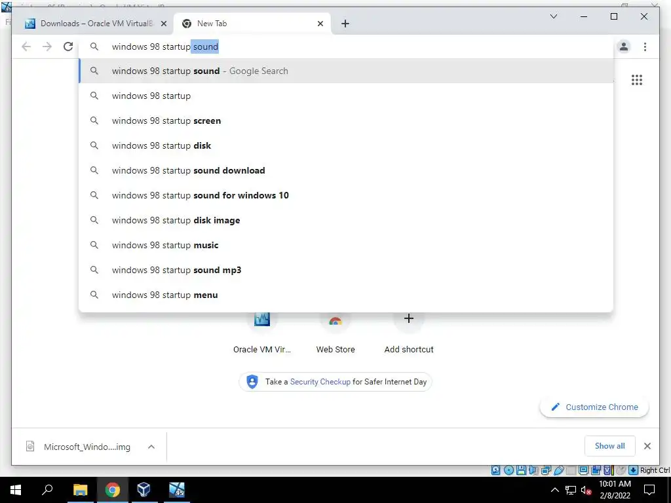Viewport: 671px width, 503px height.
Task: Choose the bare 'windows 98 startup' suggestion
Action: 346,96
